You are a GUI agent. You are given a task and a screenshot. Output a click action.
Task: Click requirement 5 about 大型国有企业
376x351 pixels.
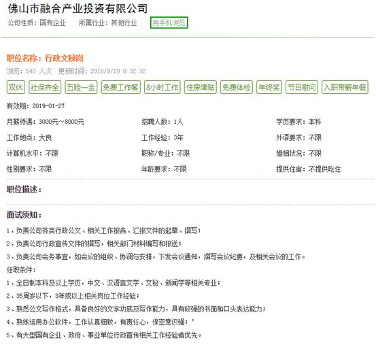click(x=104, y=335)
